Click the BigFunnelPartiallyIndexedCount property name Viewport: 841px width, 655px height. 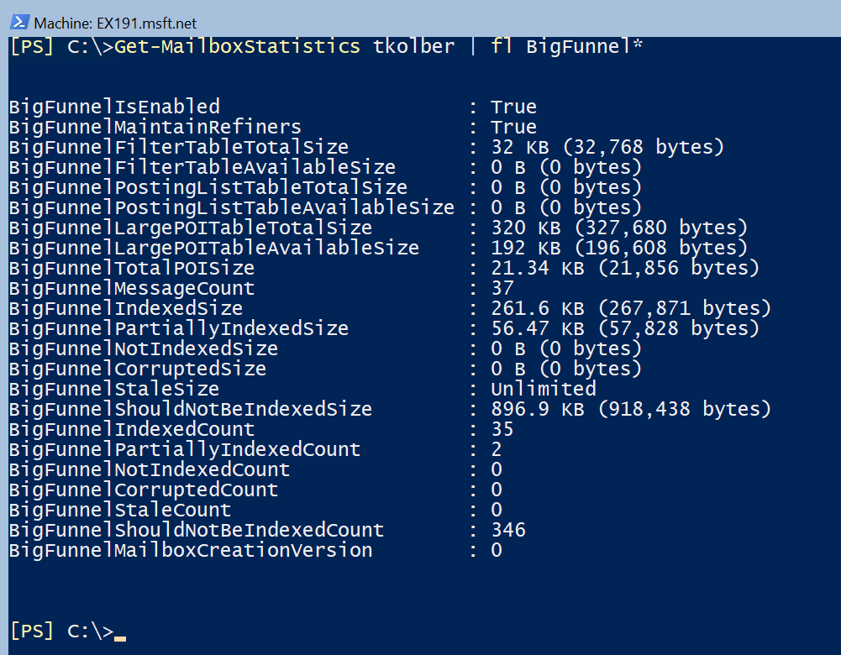tap(185, 449)
